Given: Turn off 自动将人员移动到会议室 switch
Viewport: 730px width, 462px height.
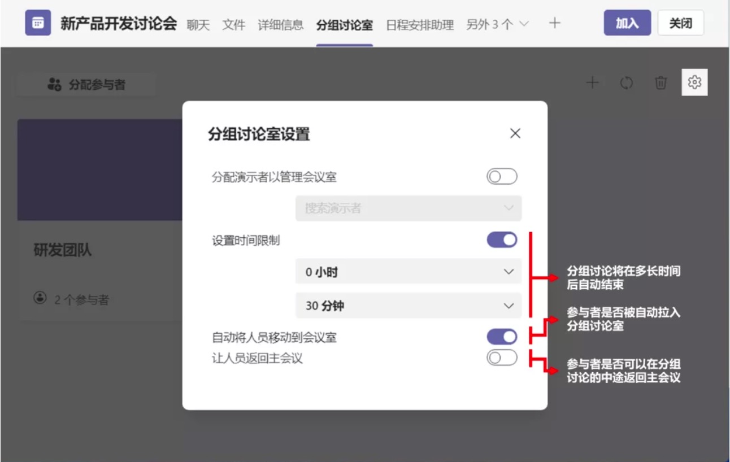Looking at the screenshot, I should [502, 337].
